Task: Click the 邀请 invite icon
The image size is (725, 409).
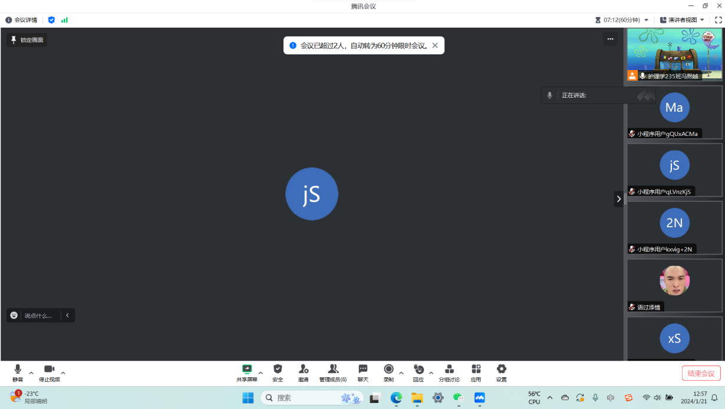Action: click(303, 370)
